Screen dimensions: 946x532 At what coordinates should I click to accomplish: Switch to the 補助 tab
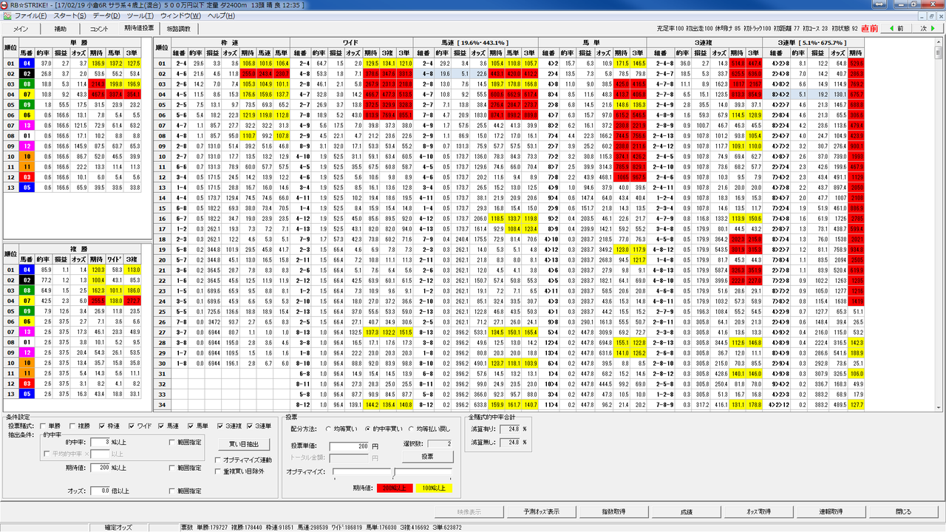(60, 29)
